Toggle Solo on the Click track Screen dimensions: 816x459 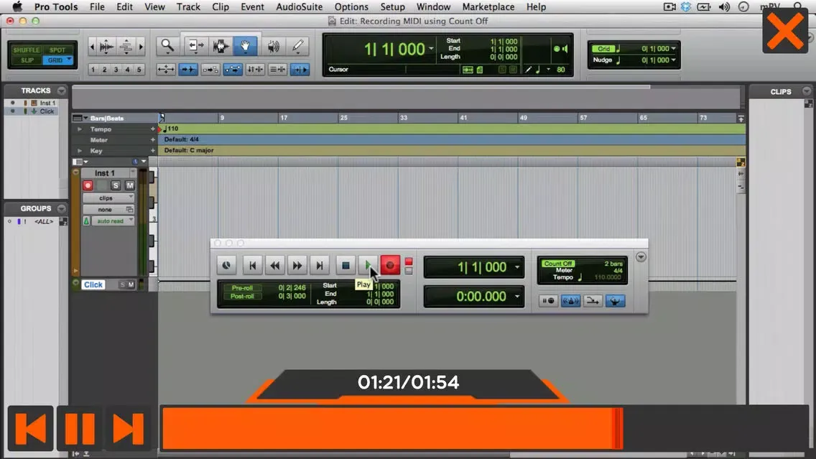click(123, 284)
